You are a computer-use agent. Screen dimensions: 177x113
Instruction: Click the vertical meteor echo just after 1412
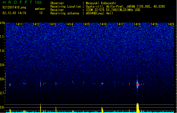pyautogui.click(x=41, y=84)
